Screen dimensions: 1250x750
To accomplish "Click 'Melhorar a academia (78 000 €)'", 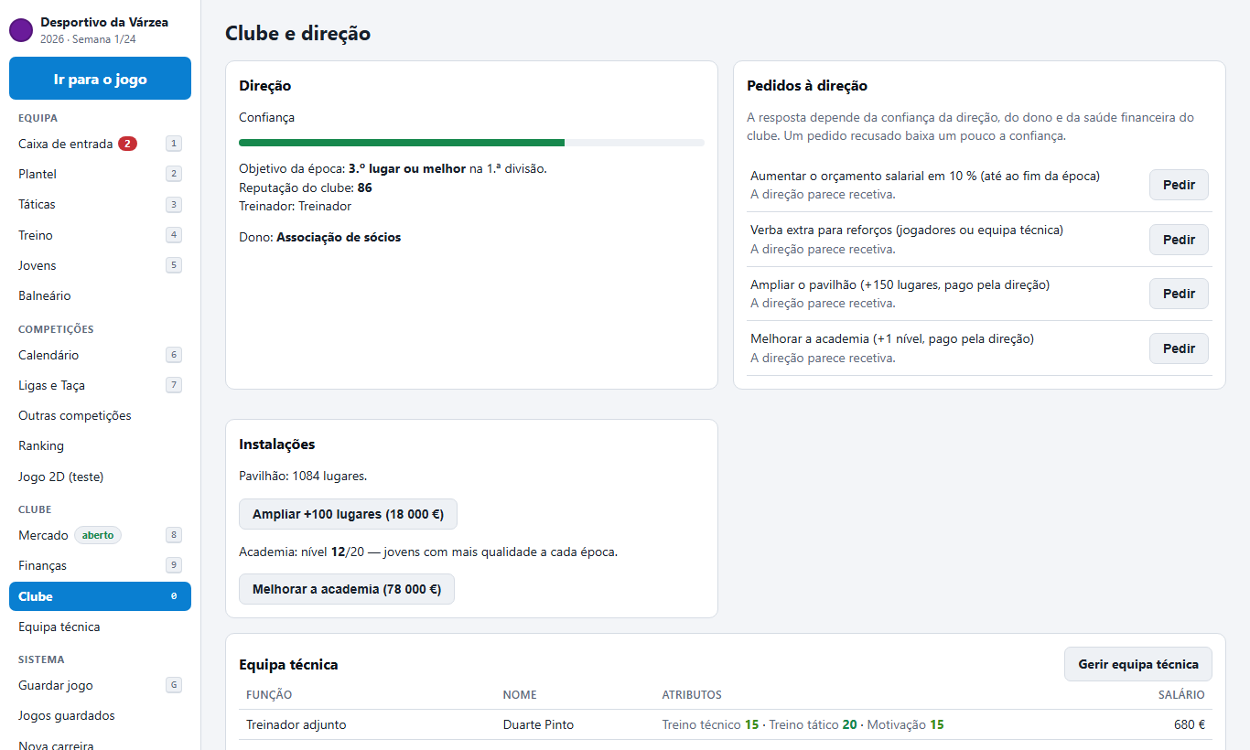I will pyautogui.click(x=347, y=589).
